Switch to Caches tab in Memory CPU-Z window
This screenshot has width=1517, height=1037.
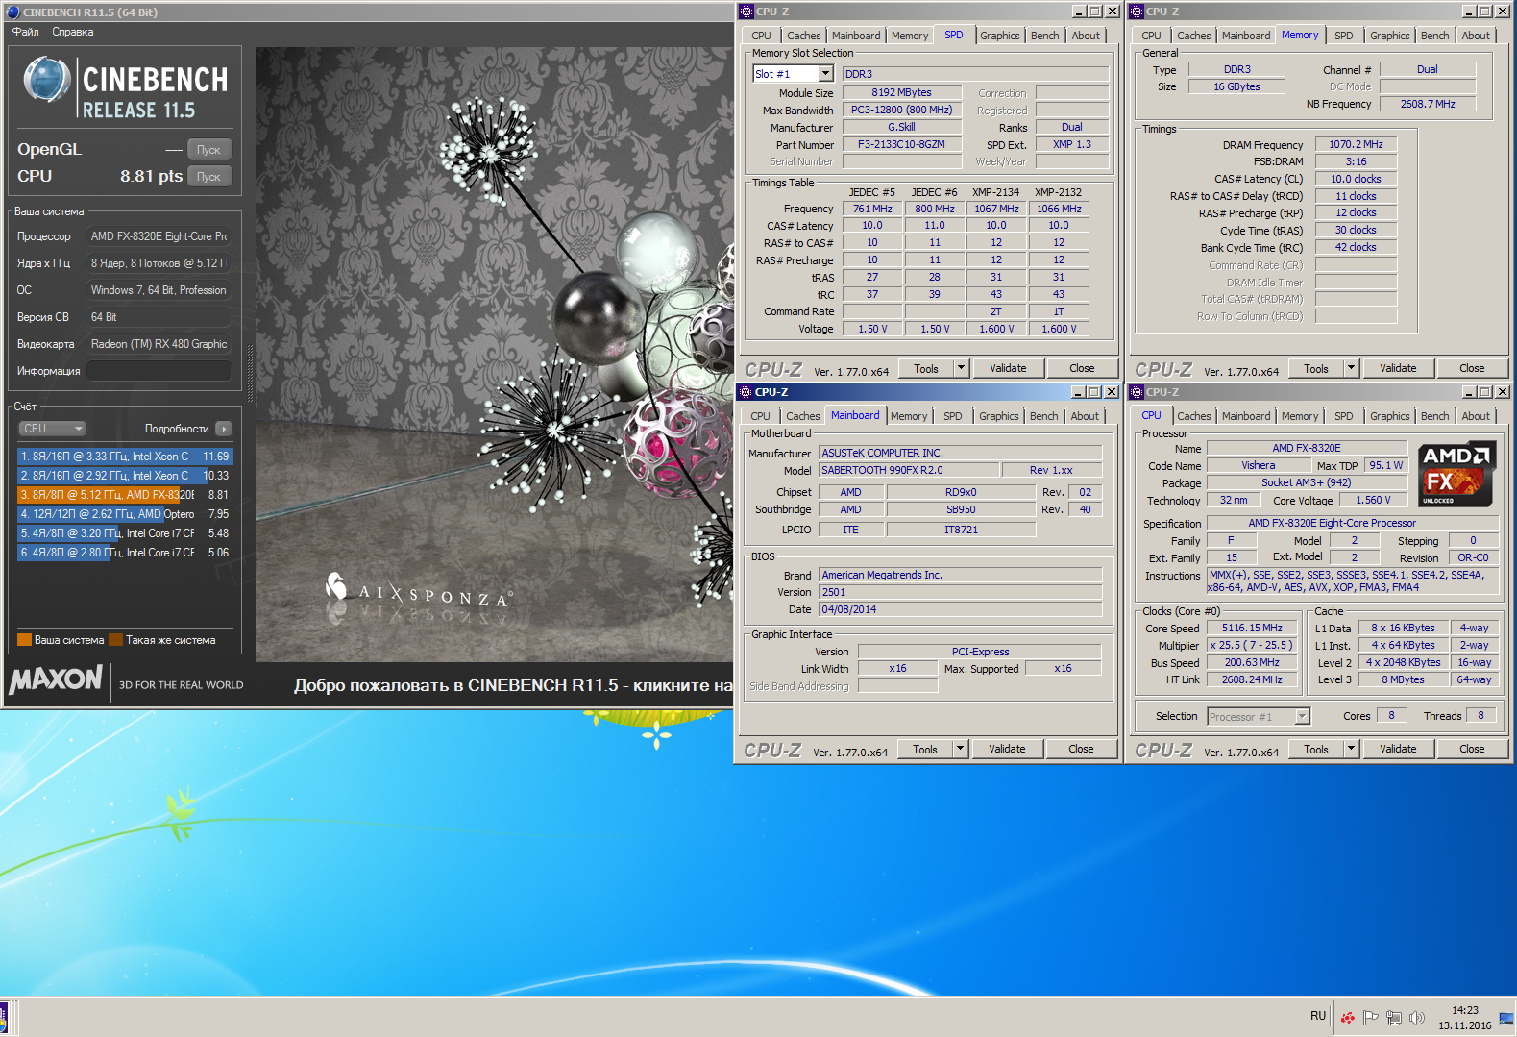[x=1194, y=36]
